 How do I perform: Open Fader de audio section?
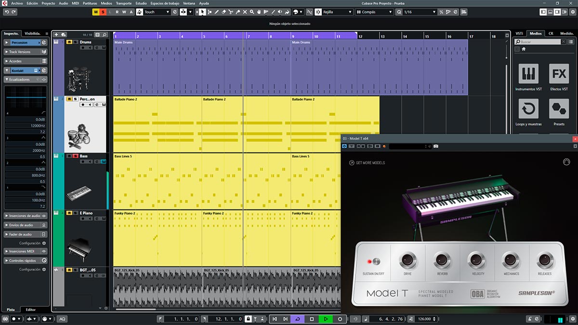pyautogui.click(x=26, y=234)
